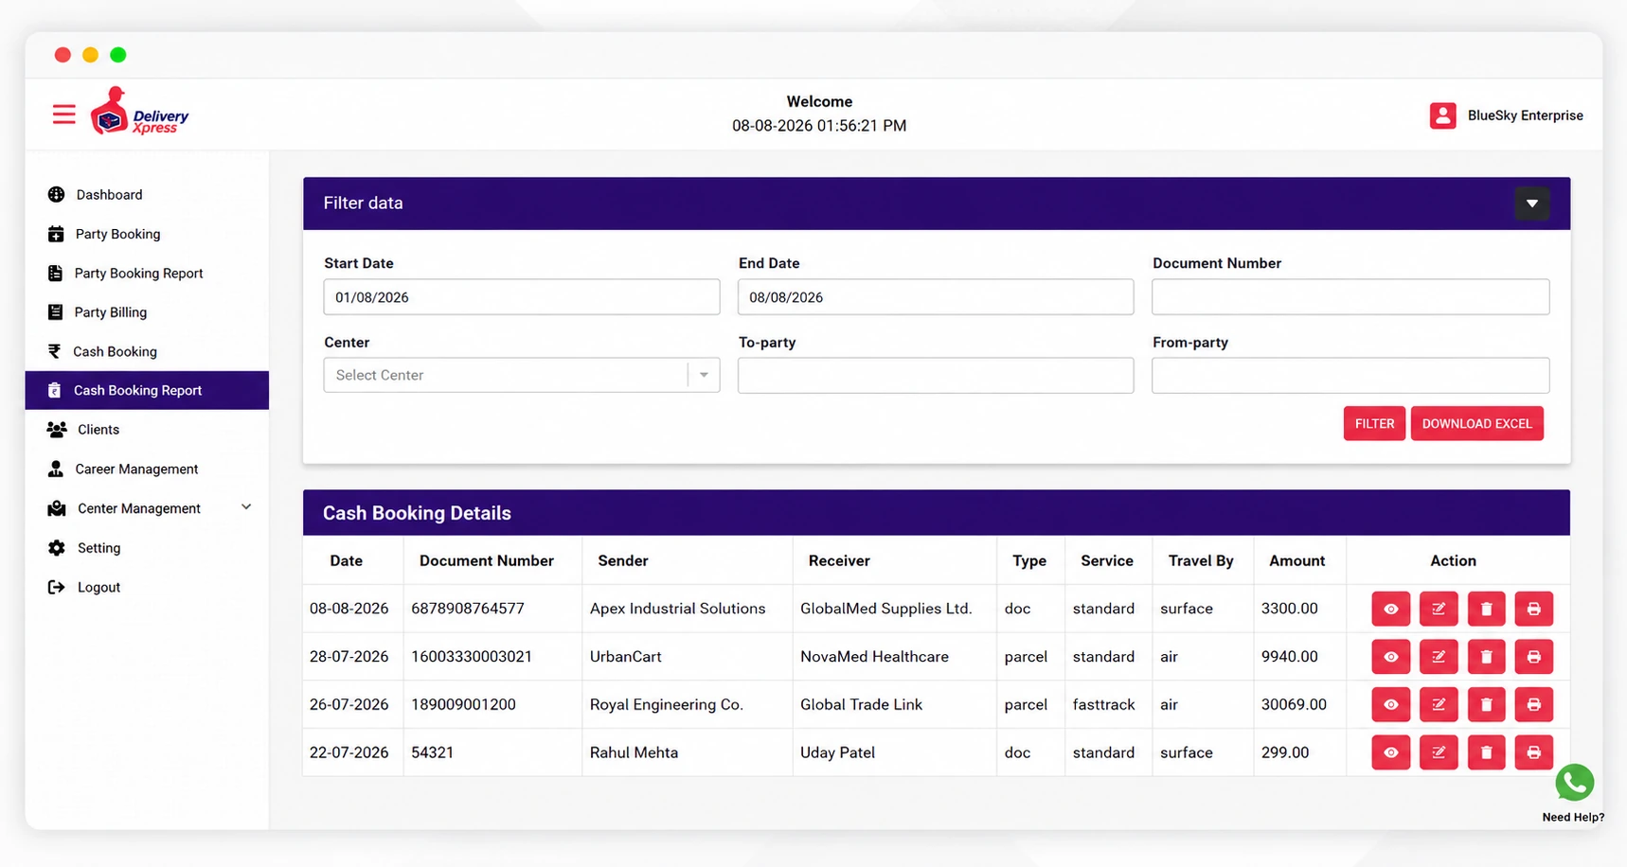Click the BlueSky Enterprise account name
The image size is (1627, 867).
pos(1525,115)
